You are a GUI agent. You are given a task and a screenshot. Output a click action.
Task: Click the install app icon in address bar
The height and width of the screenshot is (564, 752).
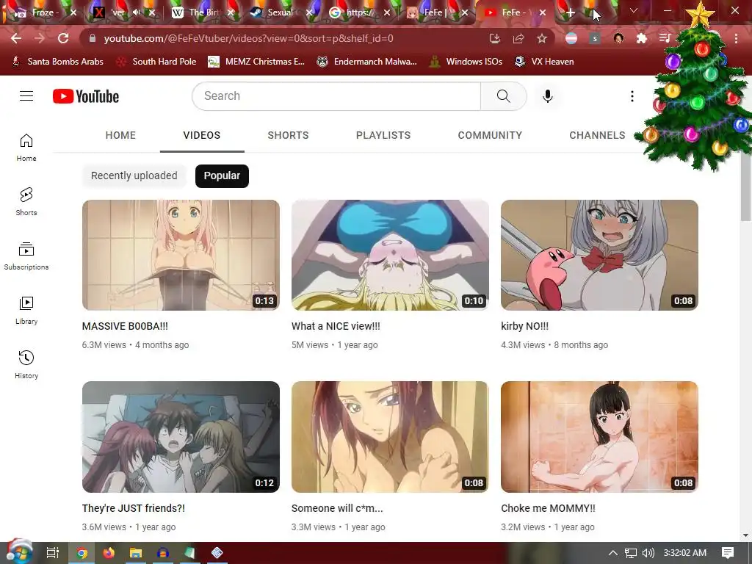494,38
